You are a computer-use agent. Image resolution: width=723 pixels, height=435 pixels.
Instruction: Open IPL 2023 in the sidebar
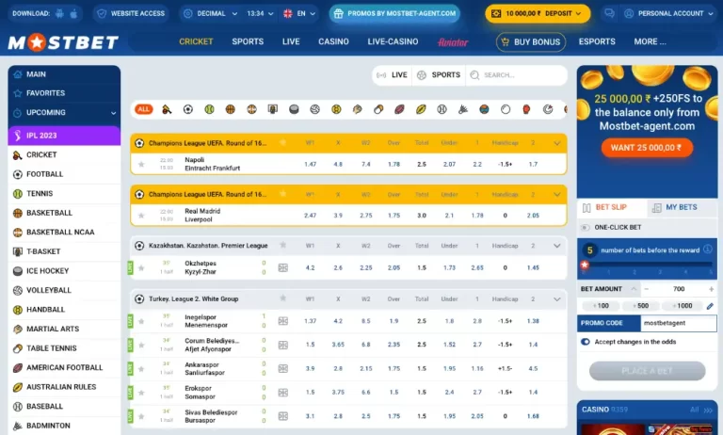64,136
